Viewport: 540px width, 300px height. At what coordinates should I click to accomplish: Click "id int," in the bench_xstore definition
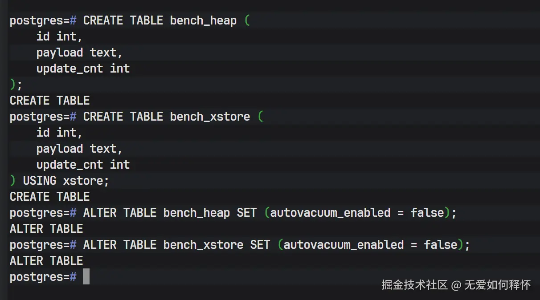pos(59,133)
